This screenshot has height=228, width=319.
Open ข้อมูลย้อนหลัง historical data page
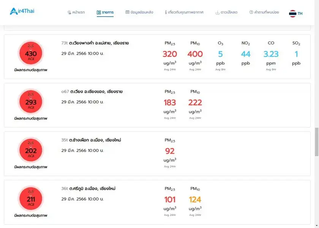click(x=139, y=13)
